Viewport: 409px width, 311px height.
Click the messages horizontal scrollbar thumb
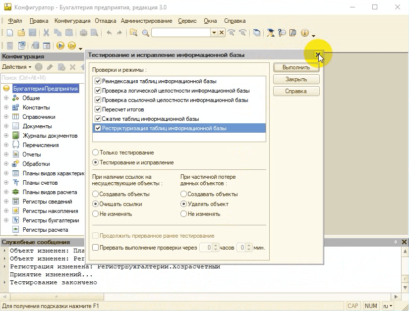(57, 297)
